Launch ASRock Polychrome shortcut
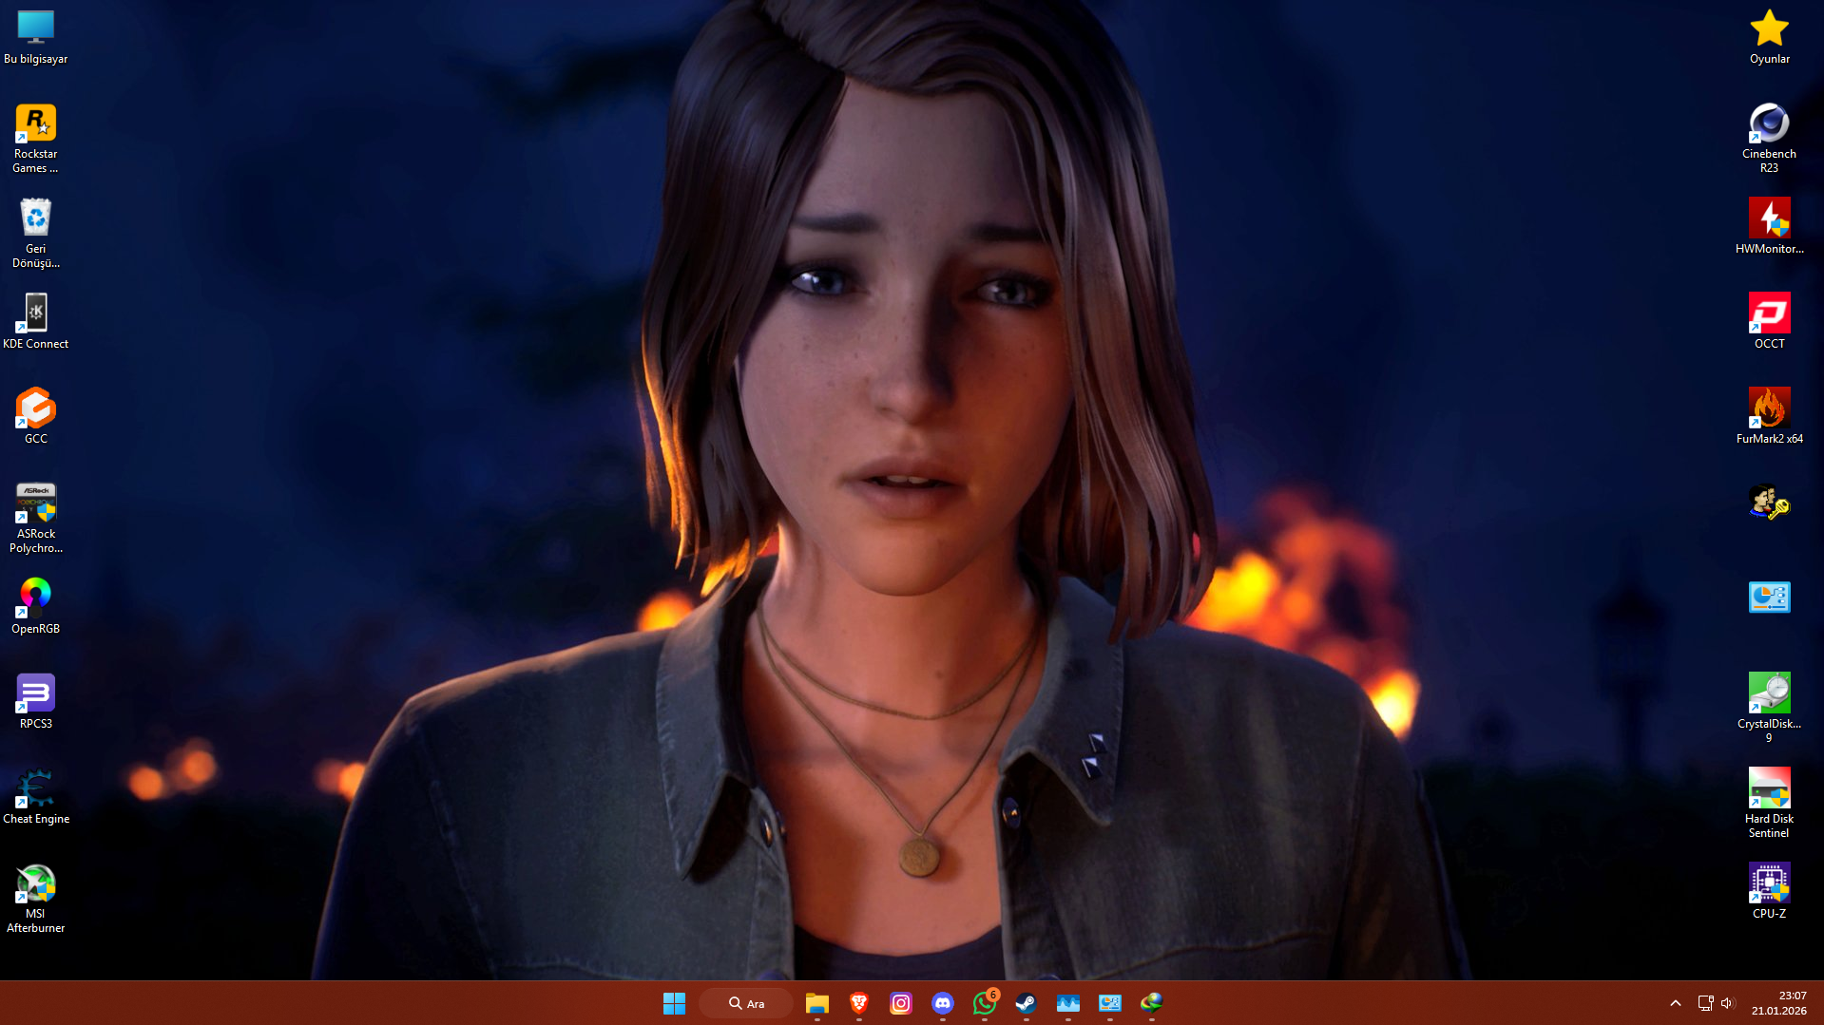Viewport: 1824px width, 1025px height. 35,519
